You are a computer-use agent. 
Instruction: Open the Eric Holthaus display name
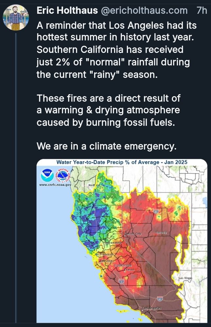[x=67, y=10]
